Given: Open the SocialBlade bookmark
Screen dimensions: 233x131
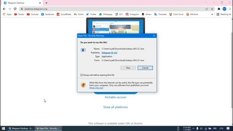Looking at the screenshot, I should [64, 14].
